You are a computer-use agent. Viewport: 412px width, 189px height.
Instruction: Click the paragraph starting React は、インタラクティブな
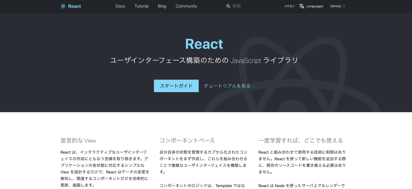105,168
